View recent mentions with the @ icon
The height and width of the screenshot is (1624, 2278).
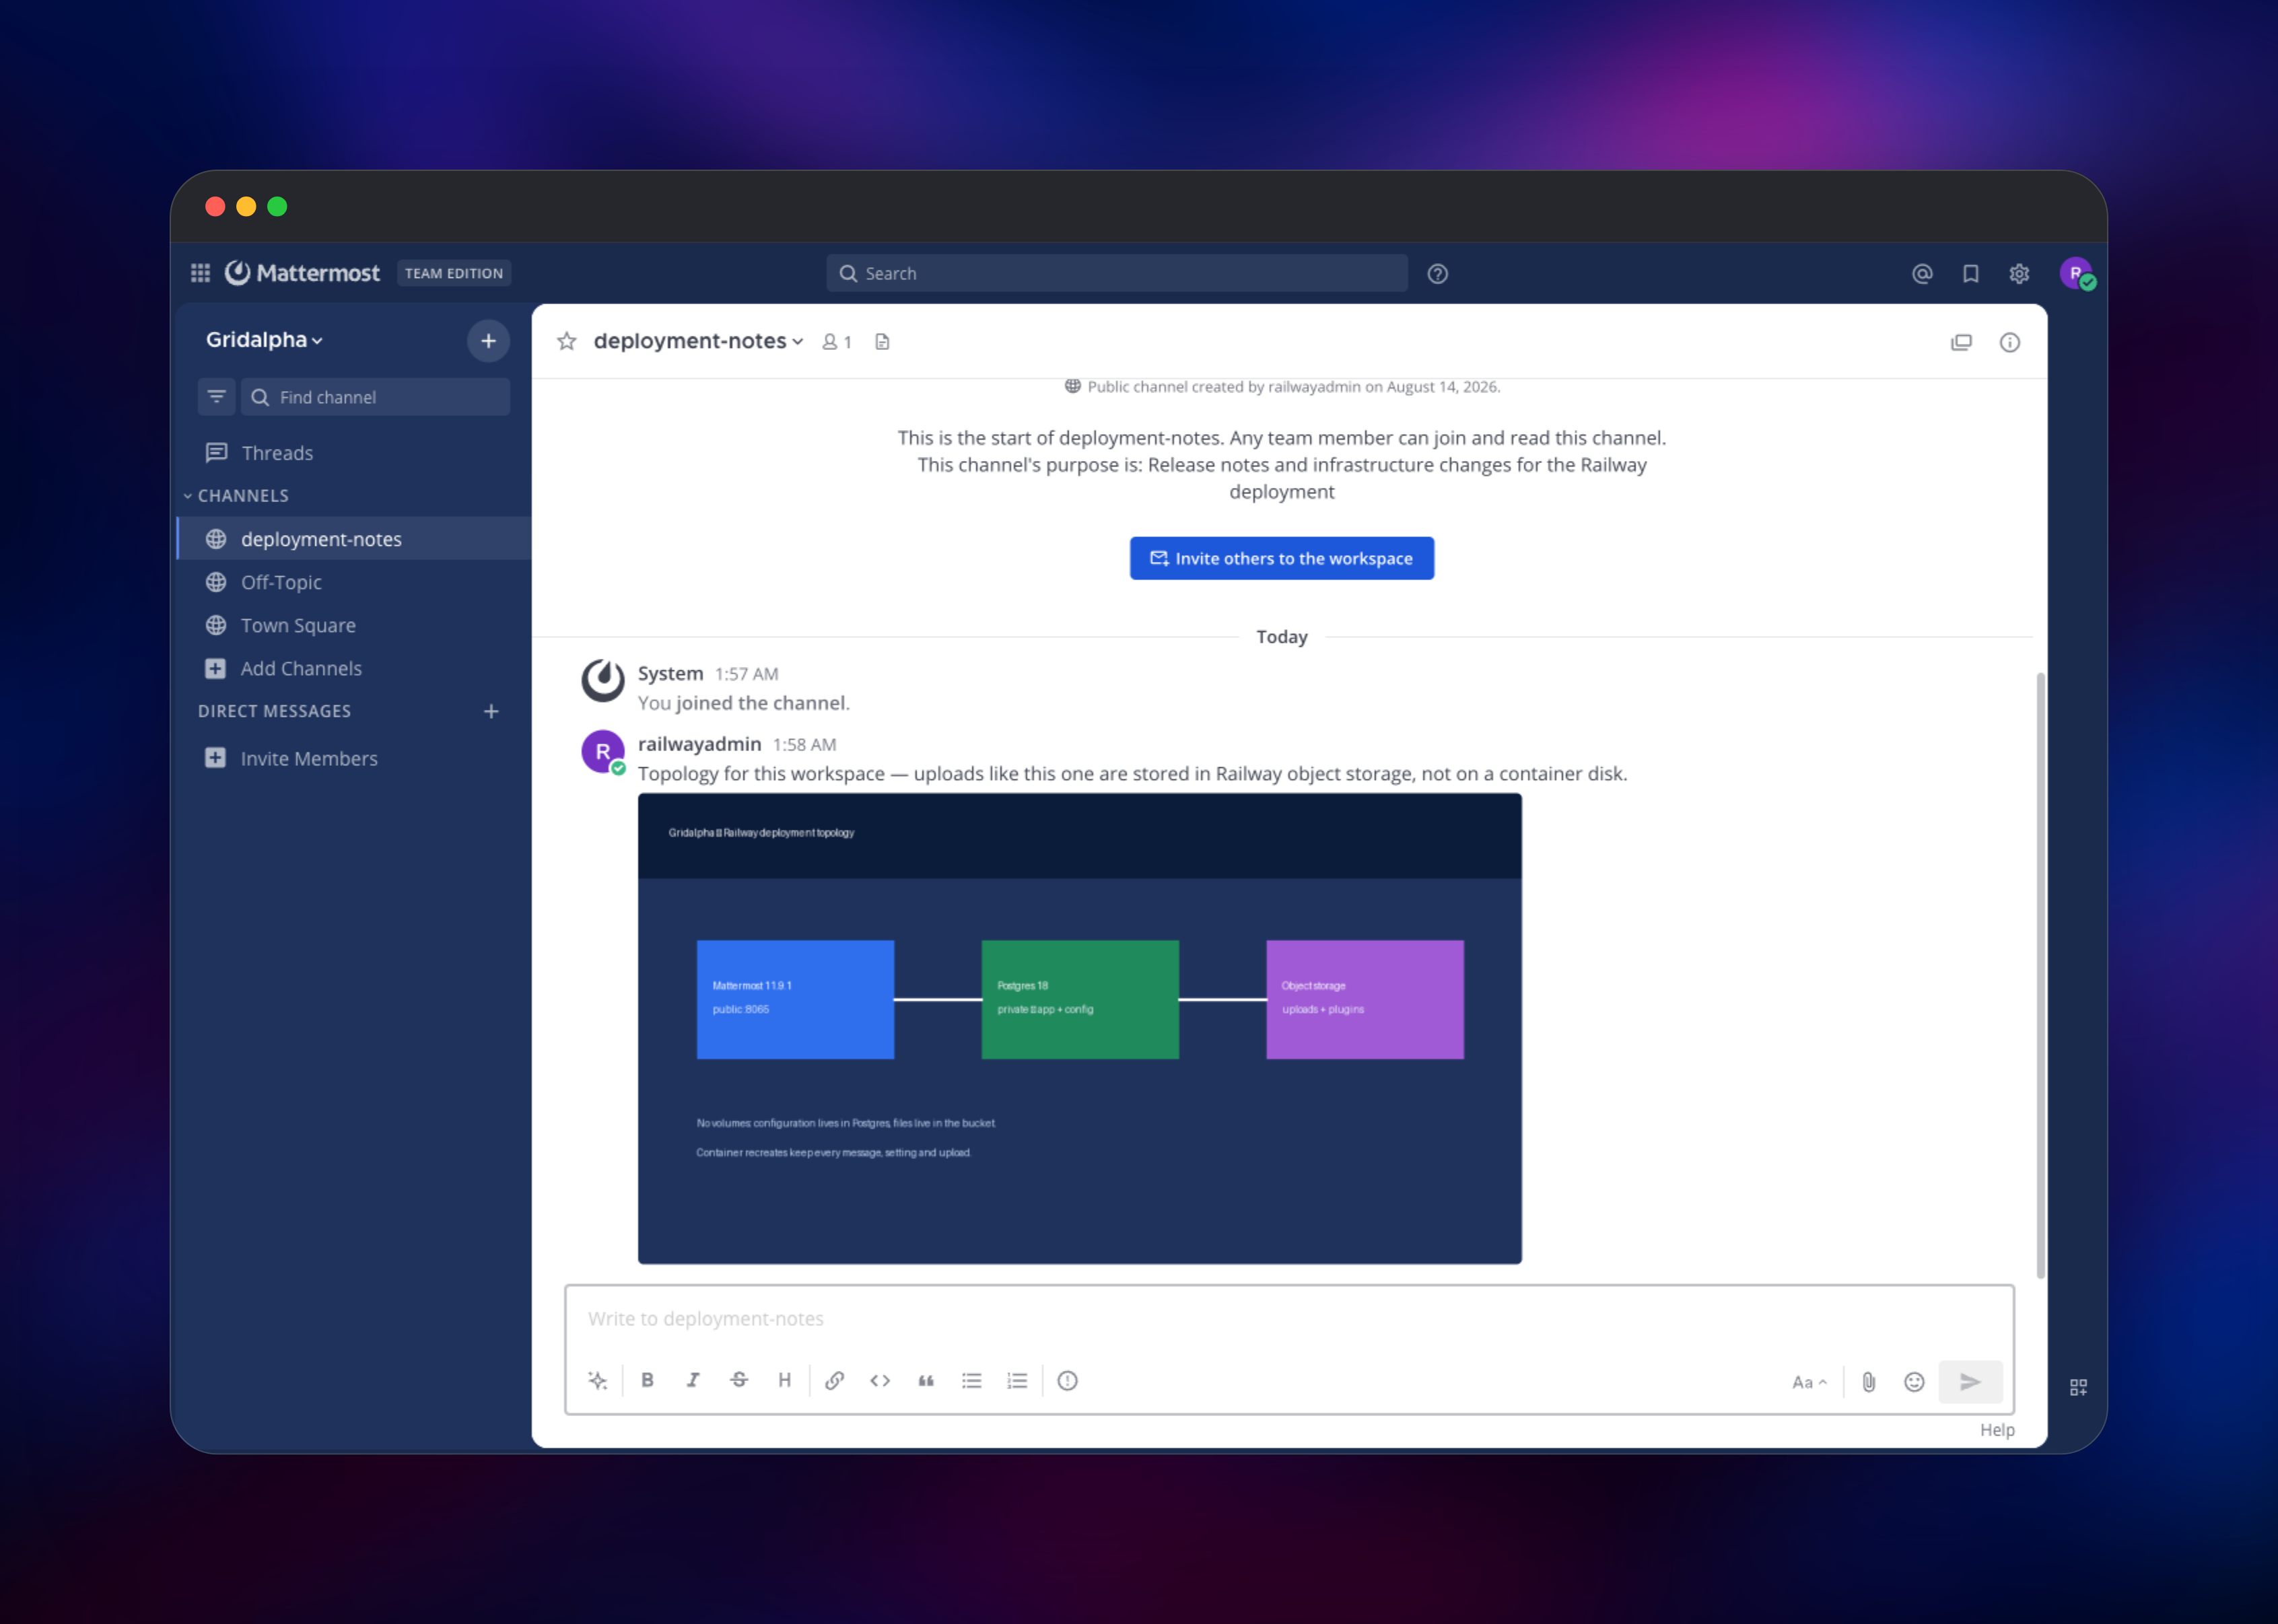(1921, 274)
